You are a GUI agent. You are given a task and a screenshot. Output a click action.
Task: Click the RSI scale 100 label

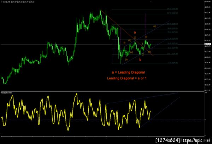pyautogui.click(x=206, y=93)
